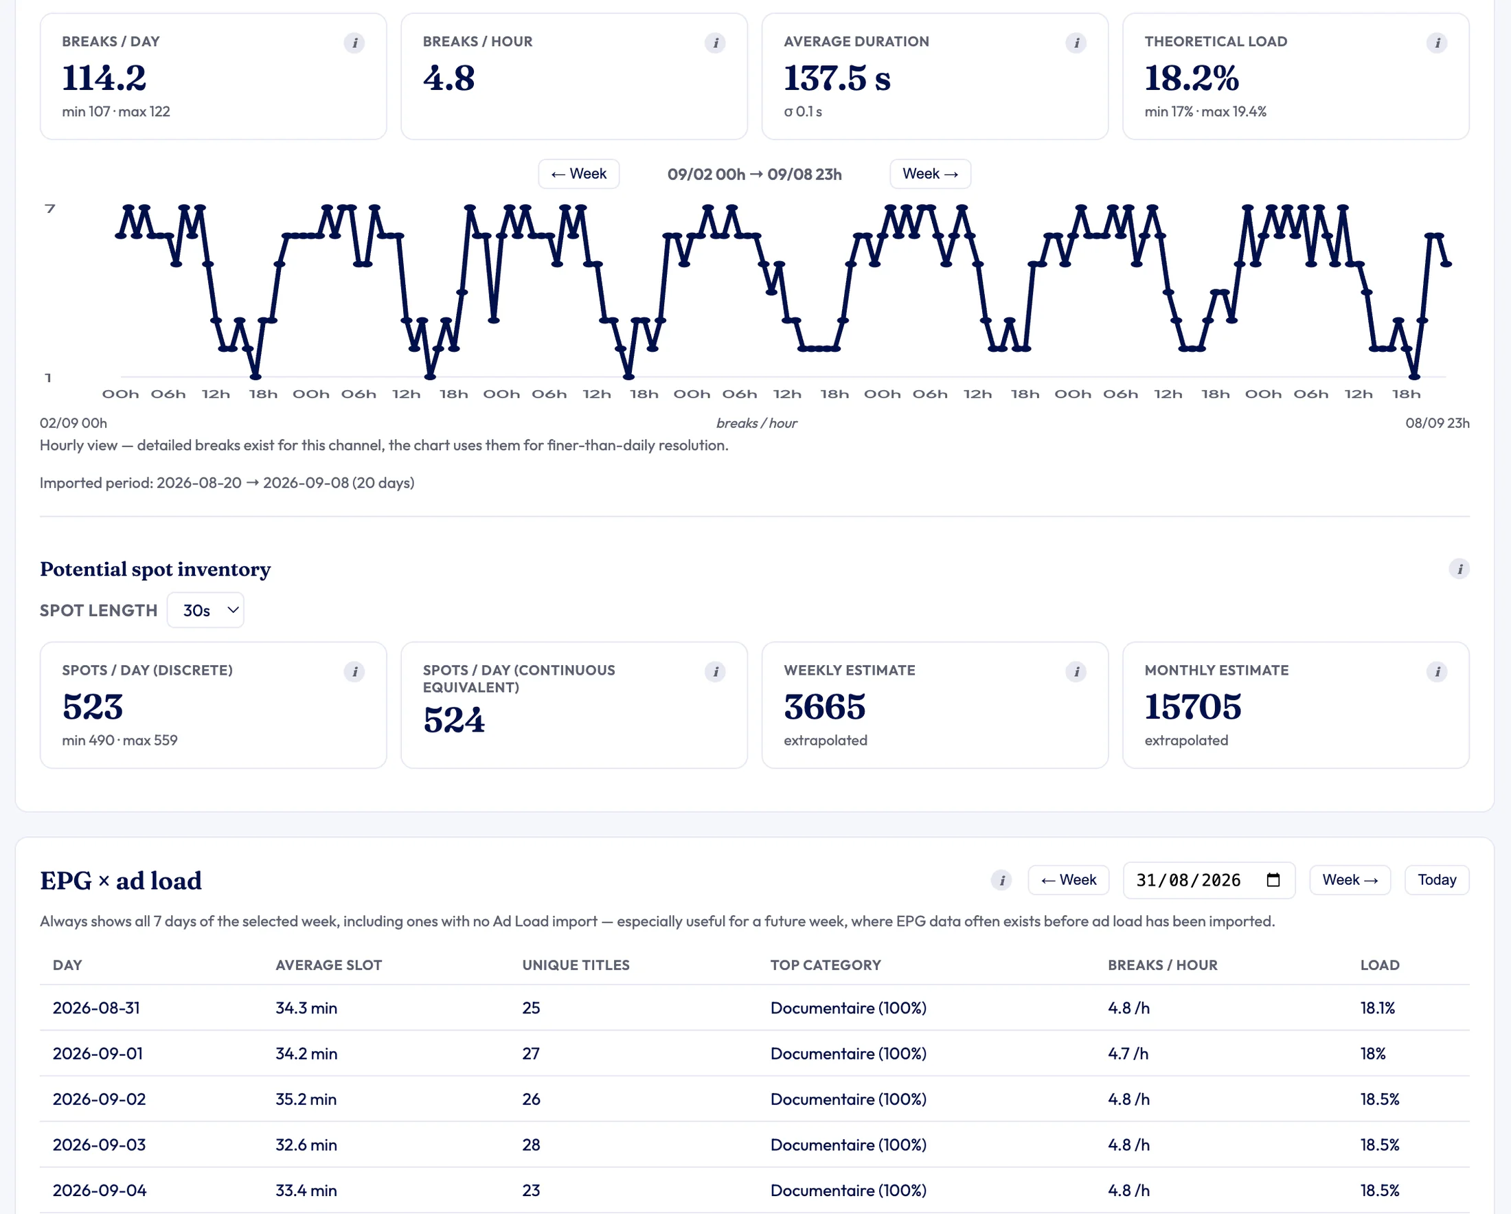Open info icon on Breaks / Hour card
Viewport: 1511px width, 1214px height.
coord(715,43)
